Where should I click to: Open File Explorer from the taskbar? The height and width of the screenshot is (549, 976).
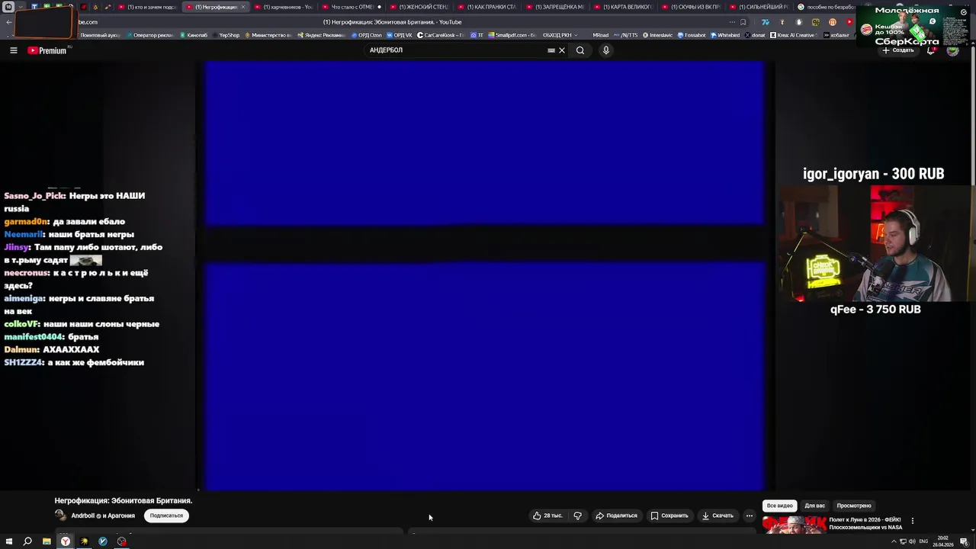coord(47,541)
